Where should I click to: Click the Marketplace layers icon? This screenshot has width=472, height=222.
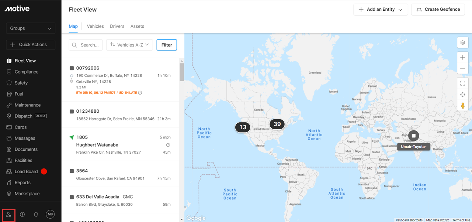point(9,194)
